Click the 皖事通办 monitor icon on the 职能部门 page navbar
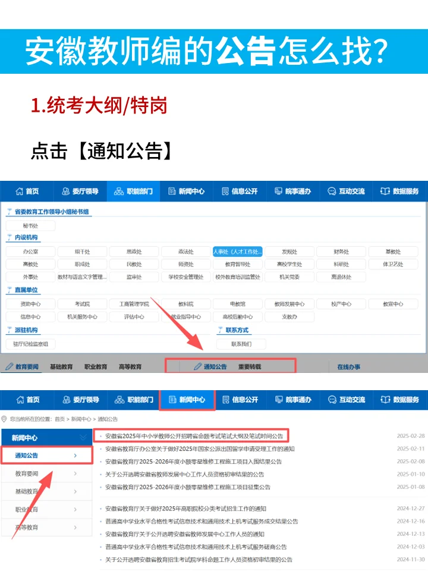The width and height of the screenshot is (428, 571). pos(278,191)
